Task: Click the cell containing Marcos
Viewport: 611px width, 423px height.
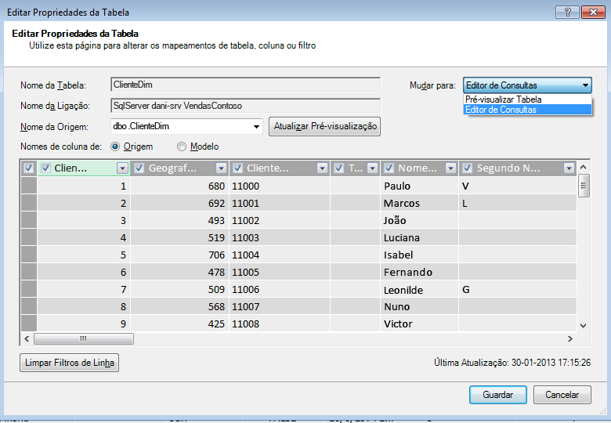Action: tap(420, 203)
